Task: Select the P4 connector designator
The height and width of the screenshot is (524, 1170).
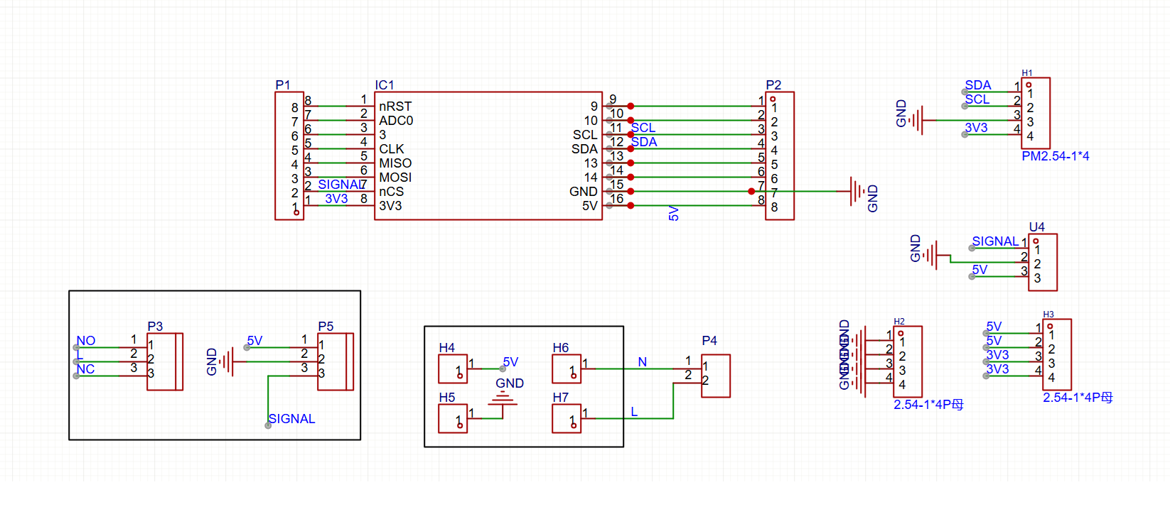Action: click(x=709, y=341)
